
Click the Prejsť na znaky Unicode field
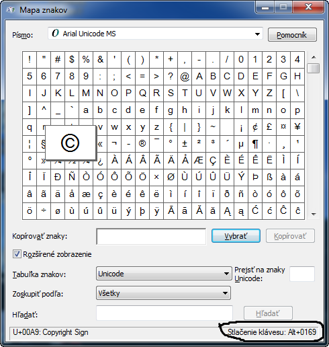302,274
